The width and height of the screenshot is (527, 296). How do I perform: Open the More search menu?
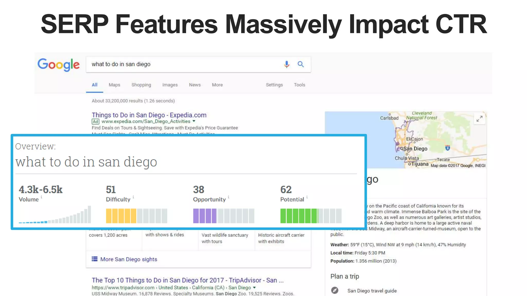(217, 85)
